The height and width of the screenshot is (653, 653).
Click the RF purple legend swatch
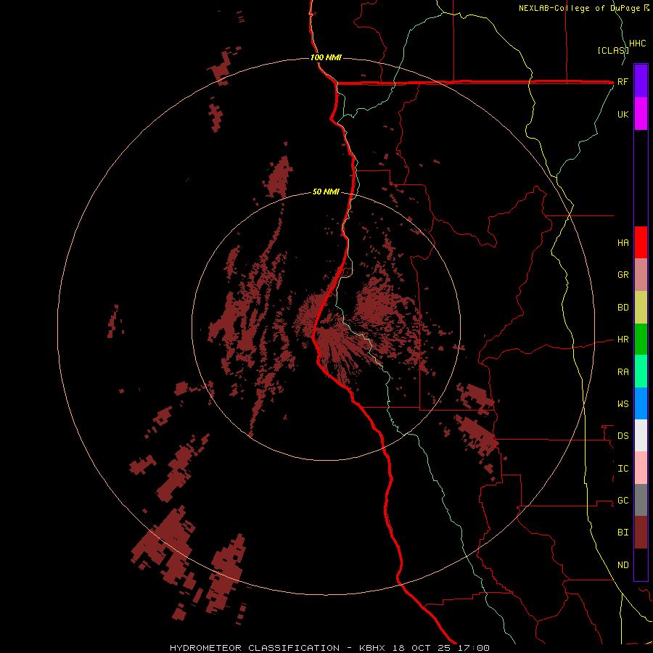point(641,81)
